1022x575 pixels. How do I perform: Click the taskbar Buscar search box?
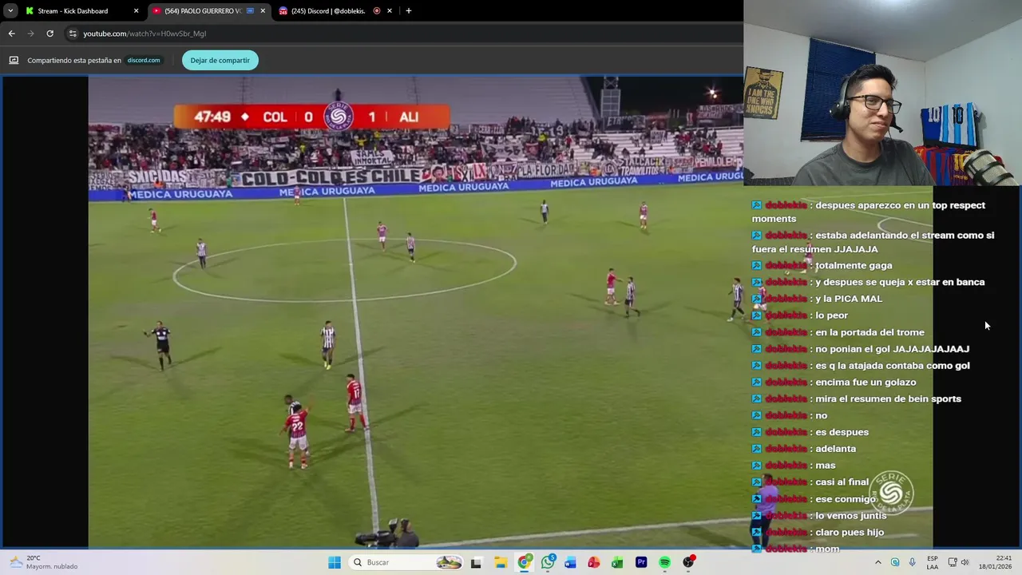[407, 562]
